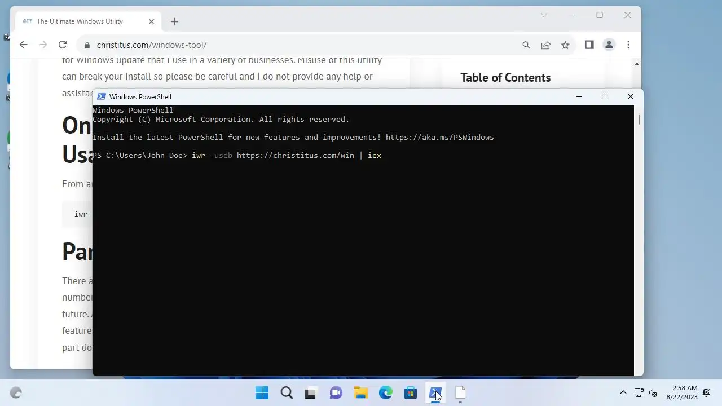The width and height of the screenshot is (722, 406).
Task: Open the network status tray icon
Action: click(639, 392)
